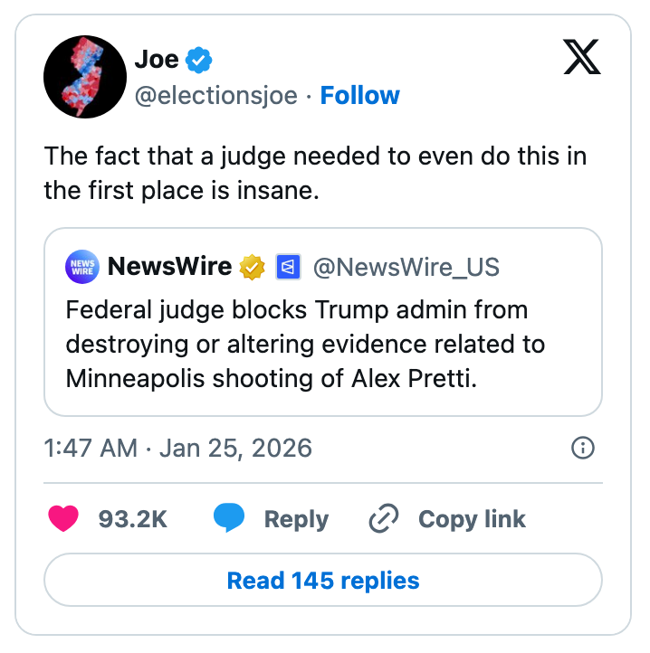Screen dimensions: 650x653
Task: Click the blue affiliate badge beside NewsWire
Action: tap(288, 267)
